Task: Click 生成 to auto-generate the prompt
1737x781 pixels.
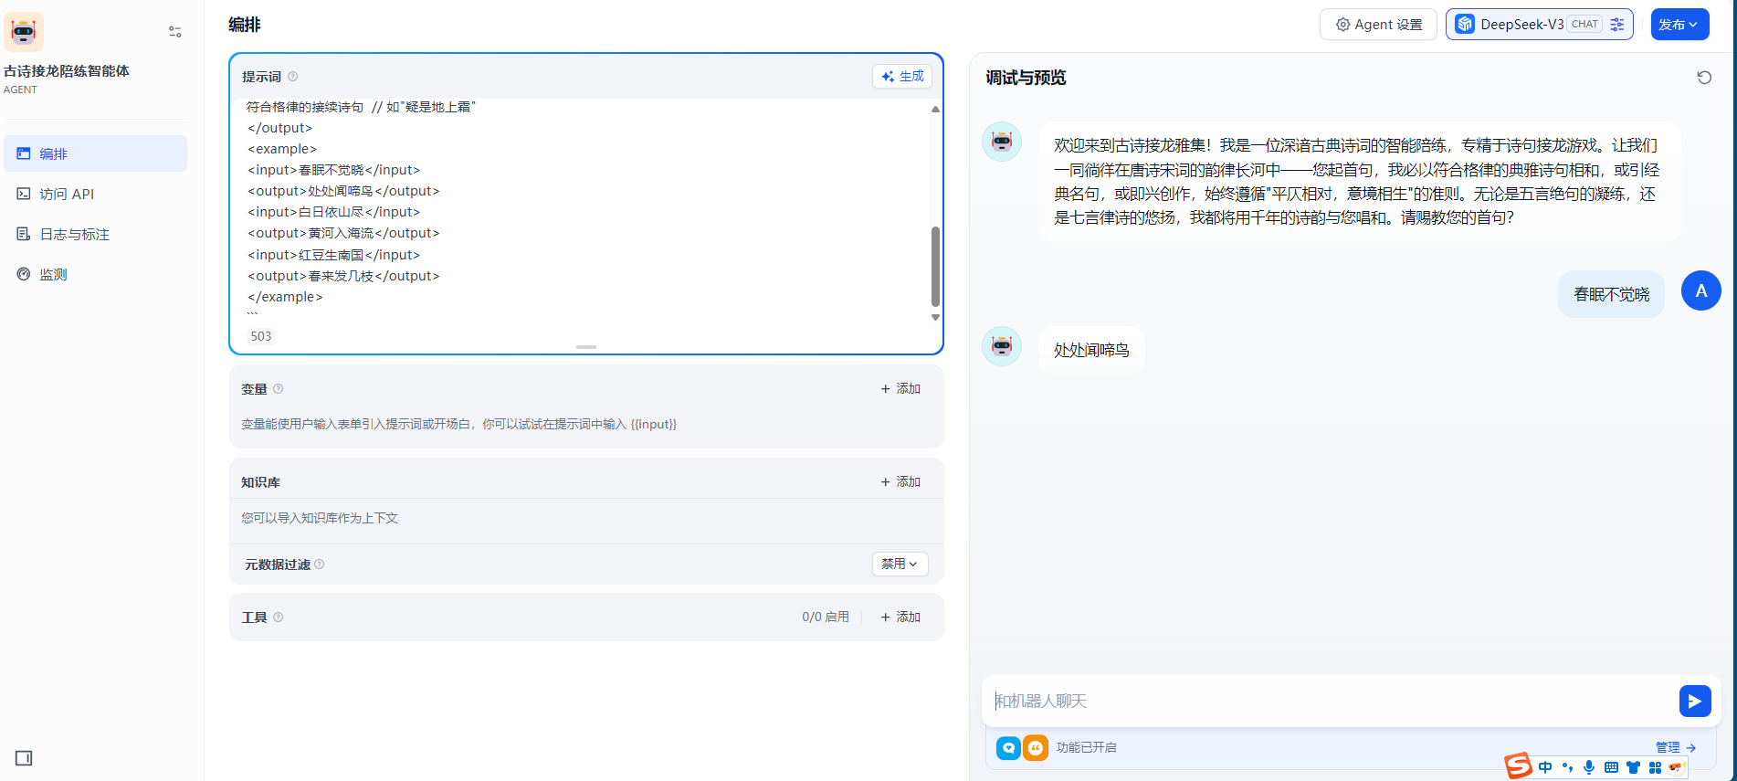Action: point(902,77)
